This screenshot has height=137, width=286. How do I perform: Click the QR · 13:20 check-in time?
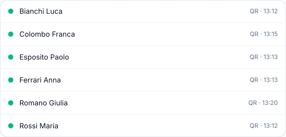[263, 103]
